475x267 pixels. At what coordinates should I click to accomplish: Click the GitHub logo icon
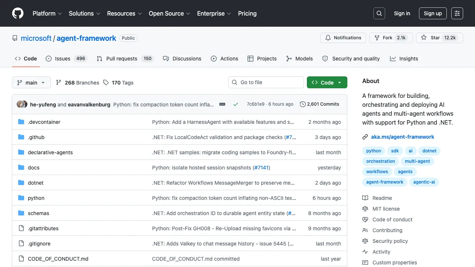click(x=18, y=13)
